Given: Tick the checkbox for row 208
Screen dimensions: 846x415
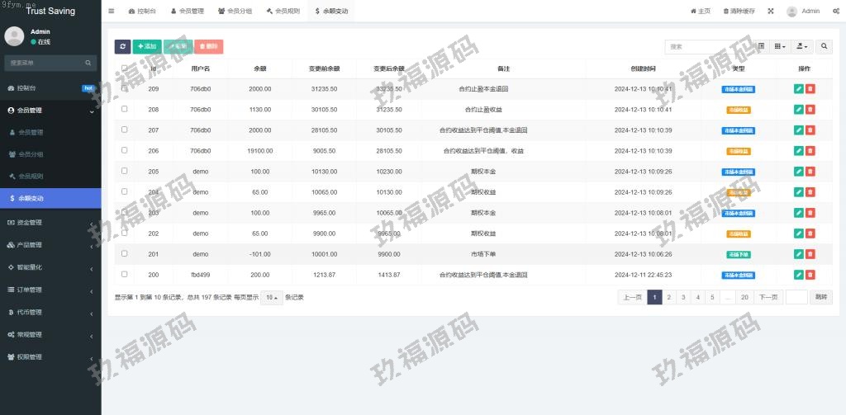Looking at the screenshot, I should tap(125, 109).
